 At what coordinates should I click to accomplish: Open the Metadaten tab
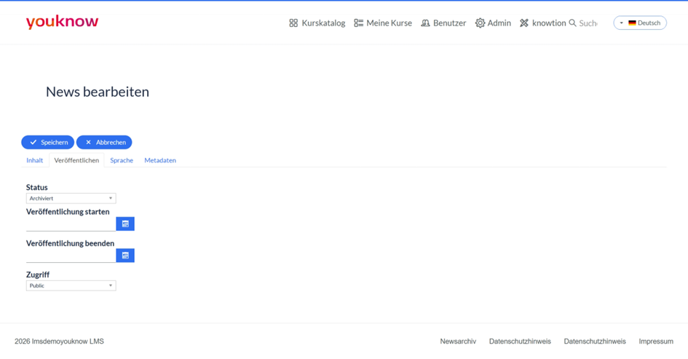click(x=160, y=160)
